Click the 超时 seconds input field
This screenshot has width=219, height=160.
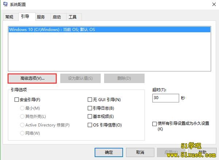point(165,98)
